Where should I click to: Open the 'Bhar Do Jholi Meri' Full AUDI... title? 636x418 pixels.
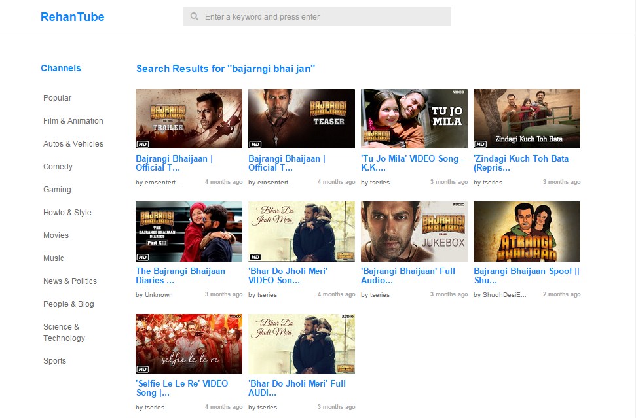(x=297, y=388)
